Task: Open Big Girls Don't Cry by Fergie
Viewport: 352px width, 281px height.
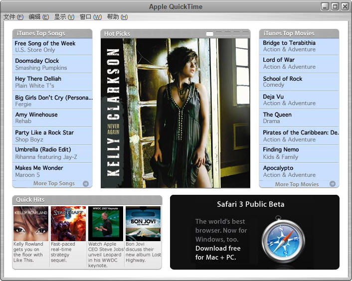Action: coord(52,100)
